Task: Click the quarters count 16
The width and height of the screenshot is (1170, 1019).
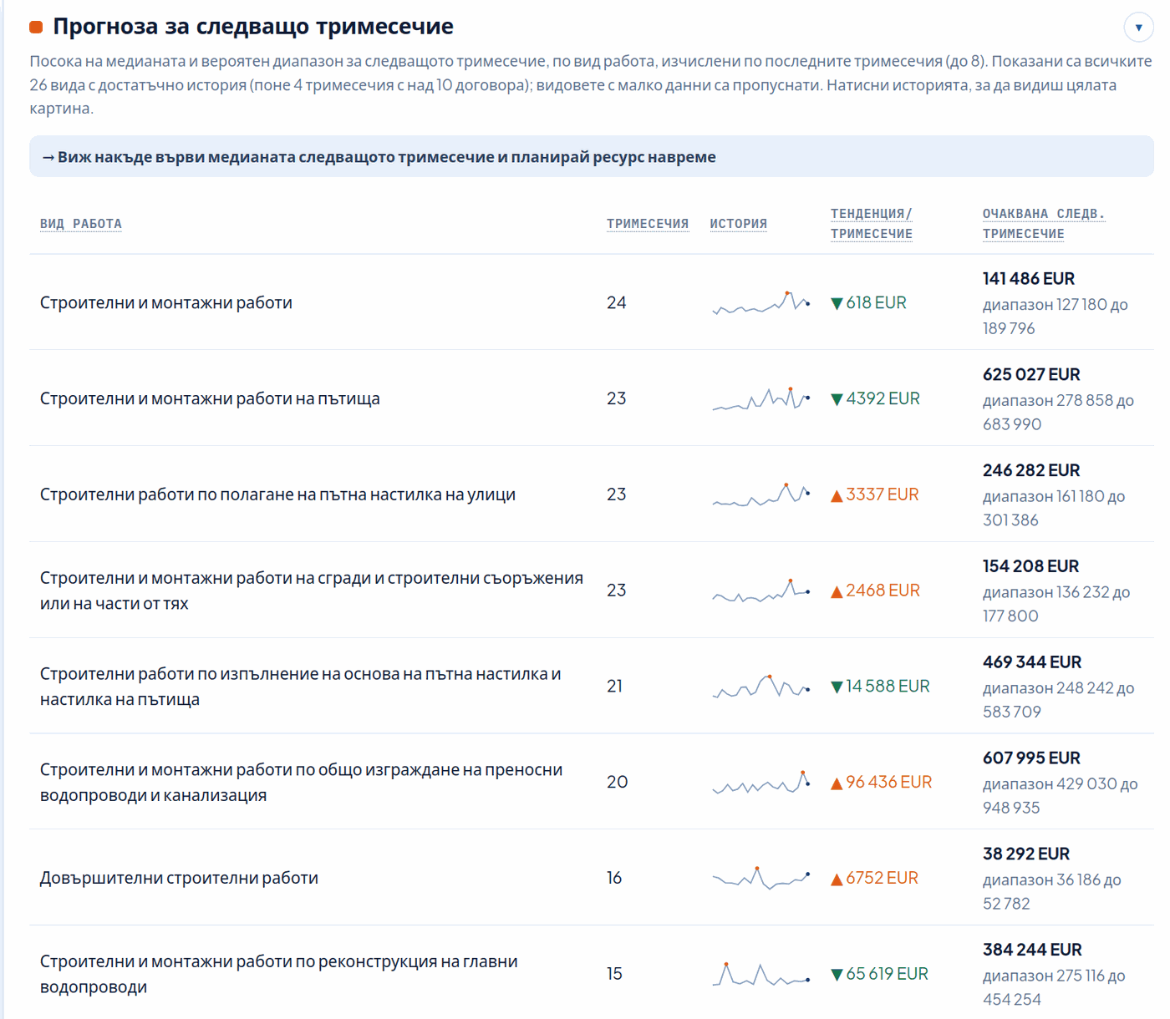Action: tap(614, 878)
